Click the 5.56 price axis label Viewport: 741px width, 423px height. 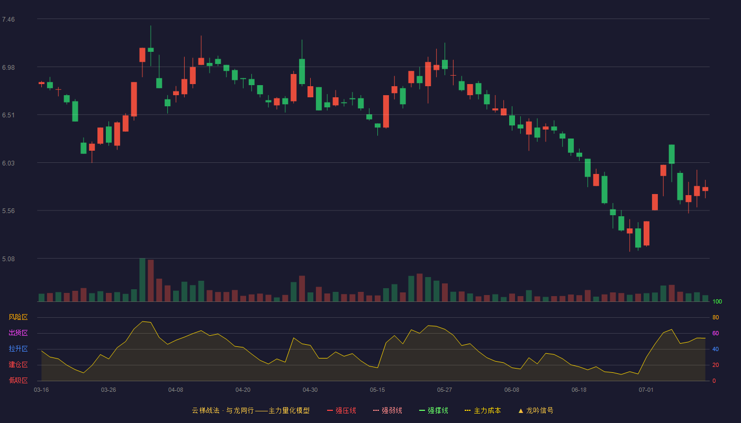click(x=8, y=211)
